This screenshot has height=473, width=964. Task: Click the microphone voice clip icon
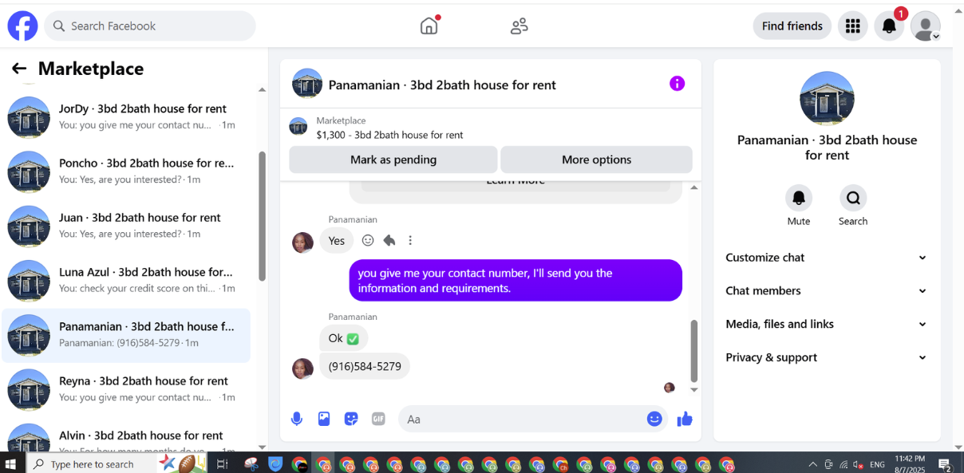tap(297, 419)
